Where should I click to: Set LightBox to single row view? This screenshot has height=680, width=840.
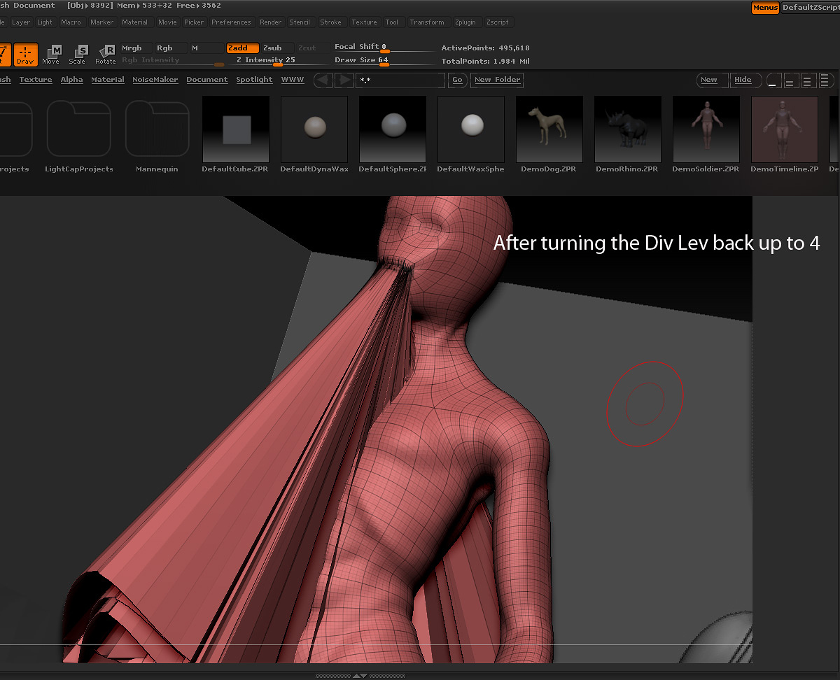click(x=773, y=80)
